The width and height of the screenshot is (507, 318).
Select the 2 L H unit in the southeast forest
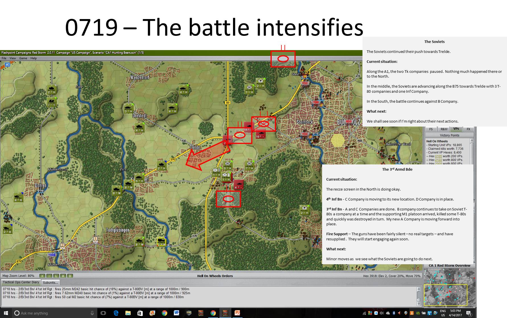coord(305,210)
